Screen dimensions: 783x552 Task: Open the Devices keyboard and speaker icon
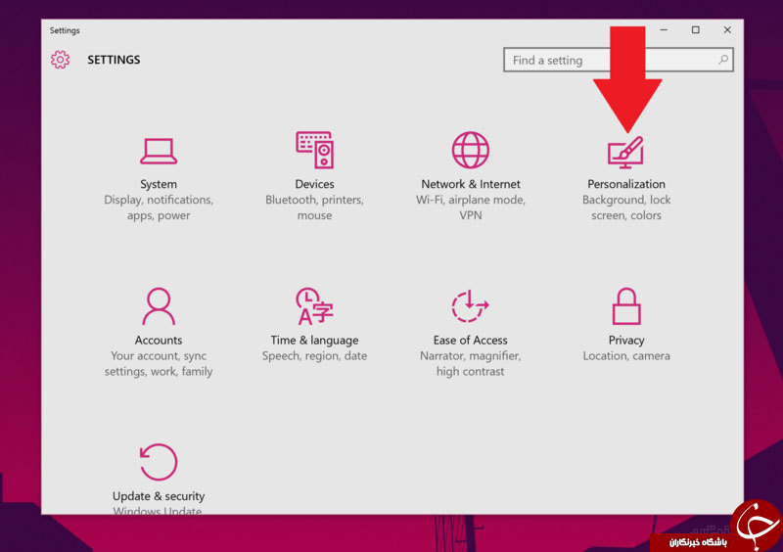314,150
